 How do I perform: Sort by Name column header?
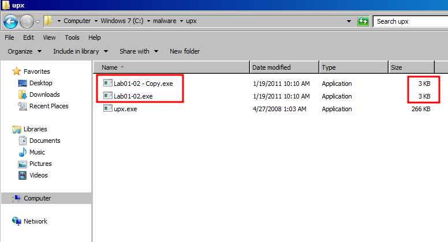click(171, 67)
